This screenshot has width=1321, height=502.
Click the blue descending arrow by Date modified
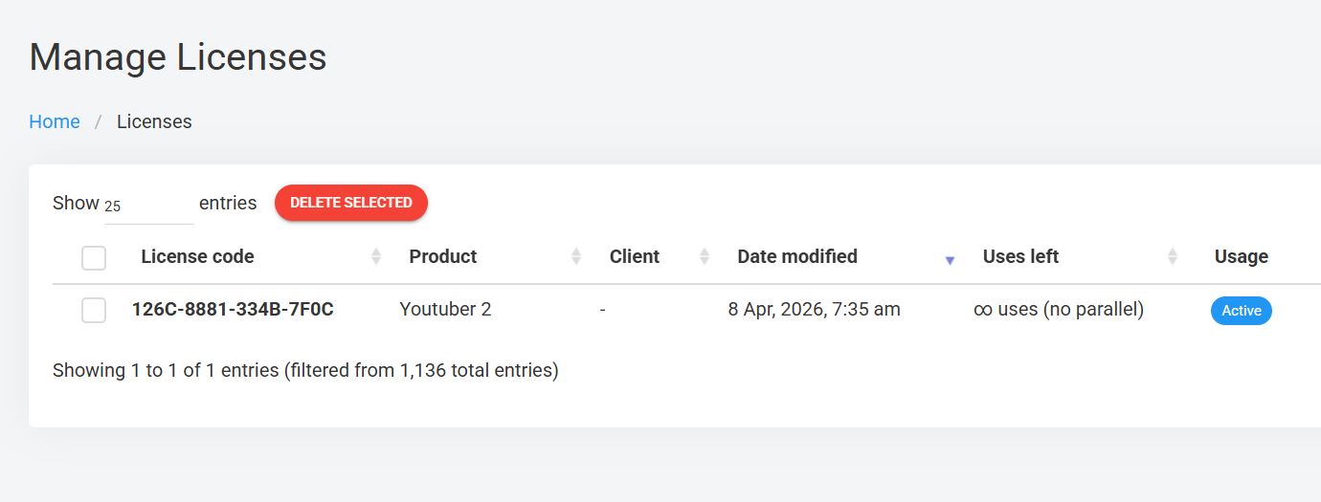click(950, 260)
